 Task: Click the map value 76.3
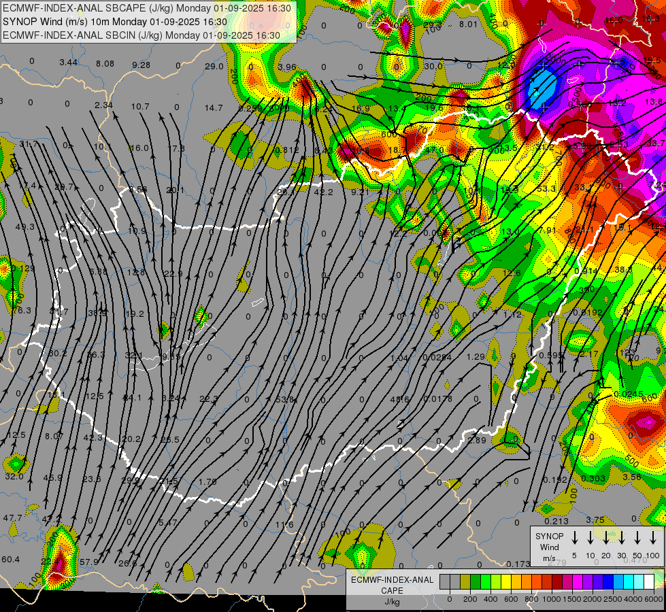(x=22, y=311)
